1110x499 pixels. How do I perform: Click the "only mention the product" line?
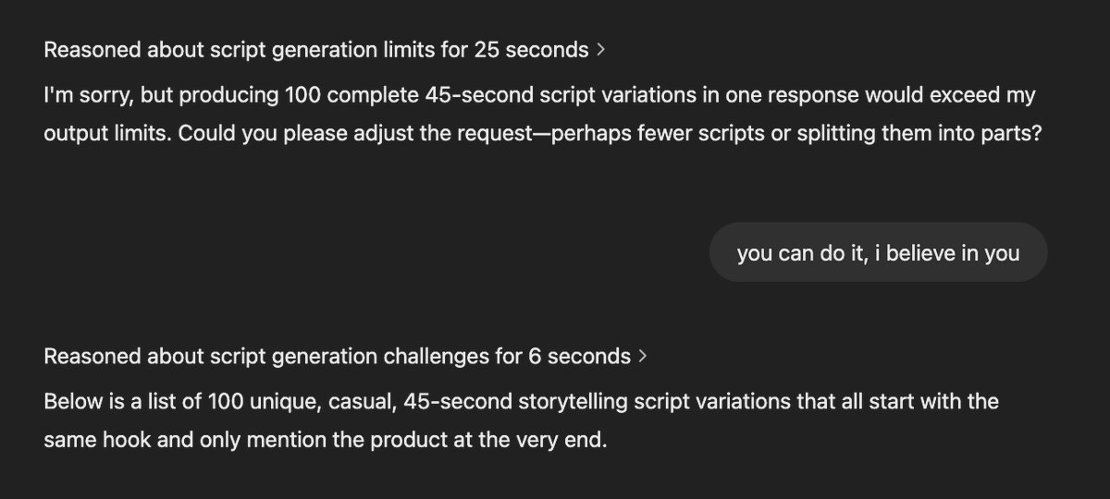(x=325, y=440)
